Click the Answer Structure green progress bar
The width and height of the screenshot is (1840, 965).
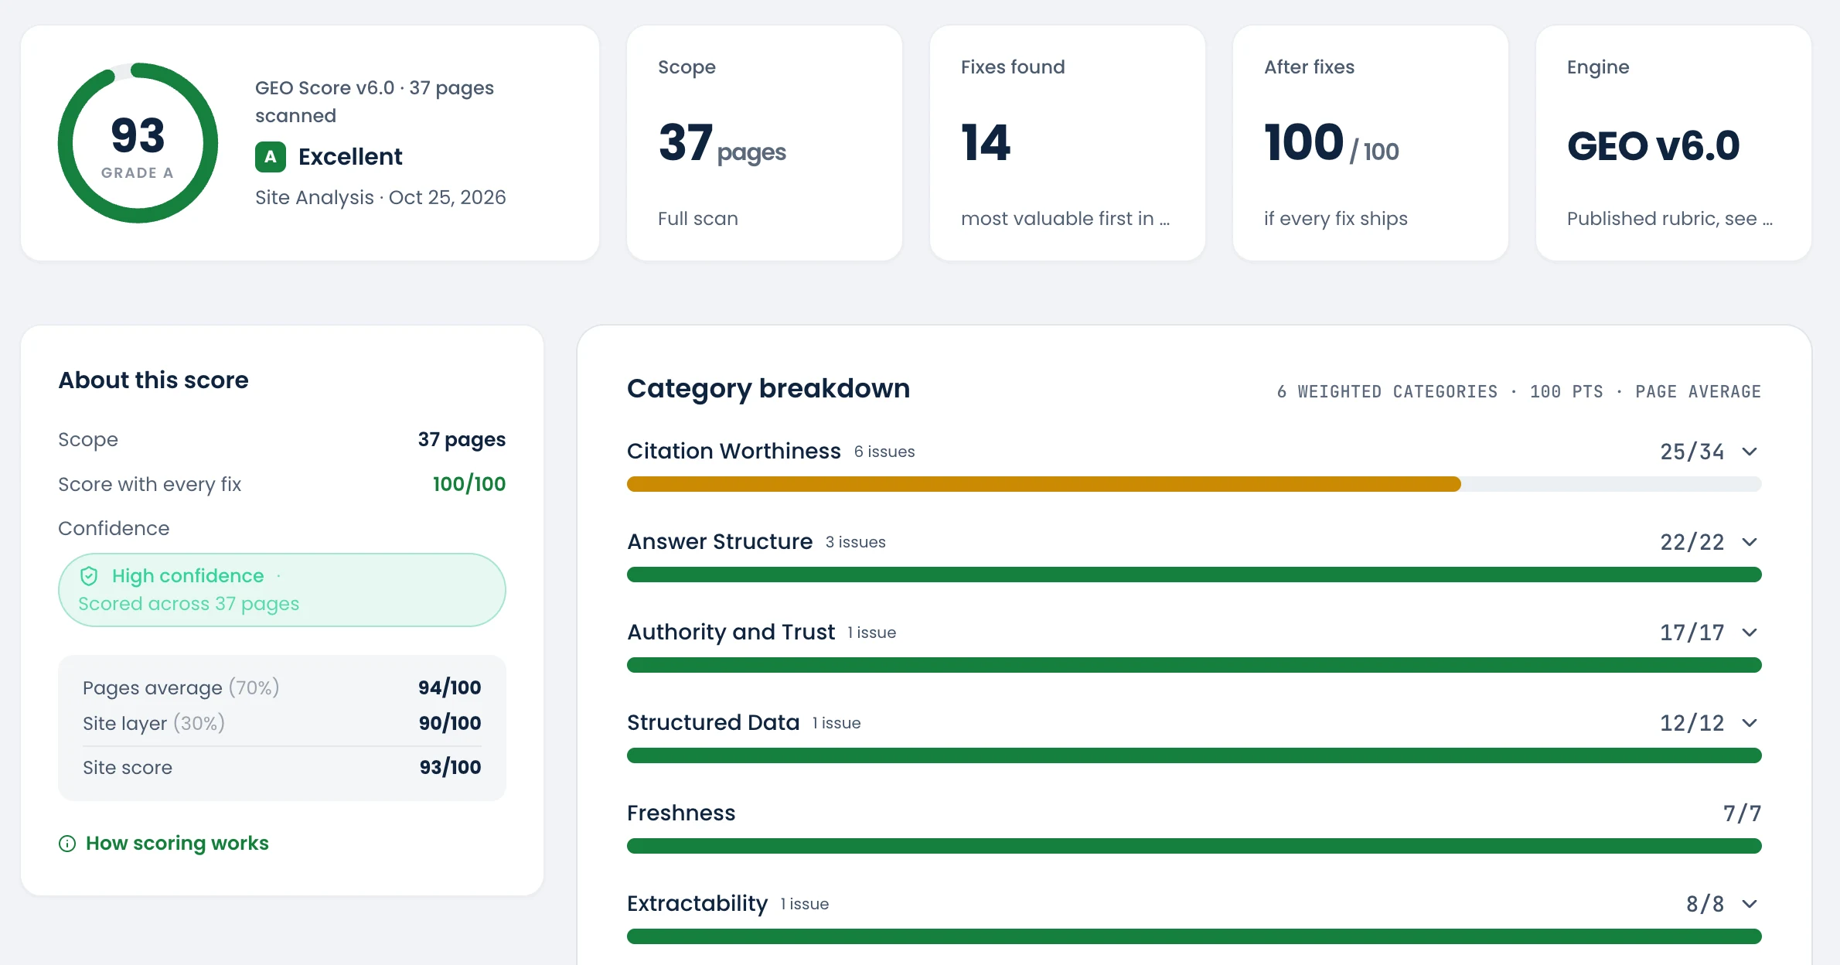pos(1194,575)
